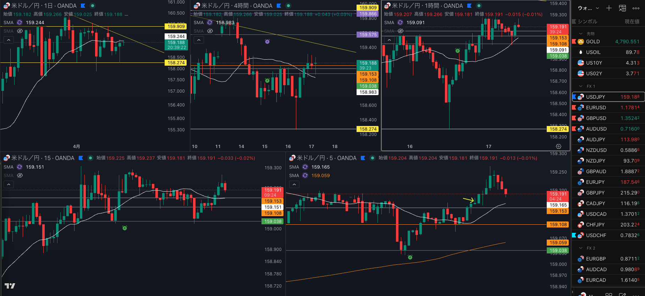Click the plus icon to add a symbol

[x=609, y=8]
